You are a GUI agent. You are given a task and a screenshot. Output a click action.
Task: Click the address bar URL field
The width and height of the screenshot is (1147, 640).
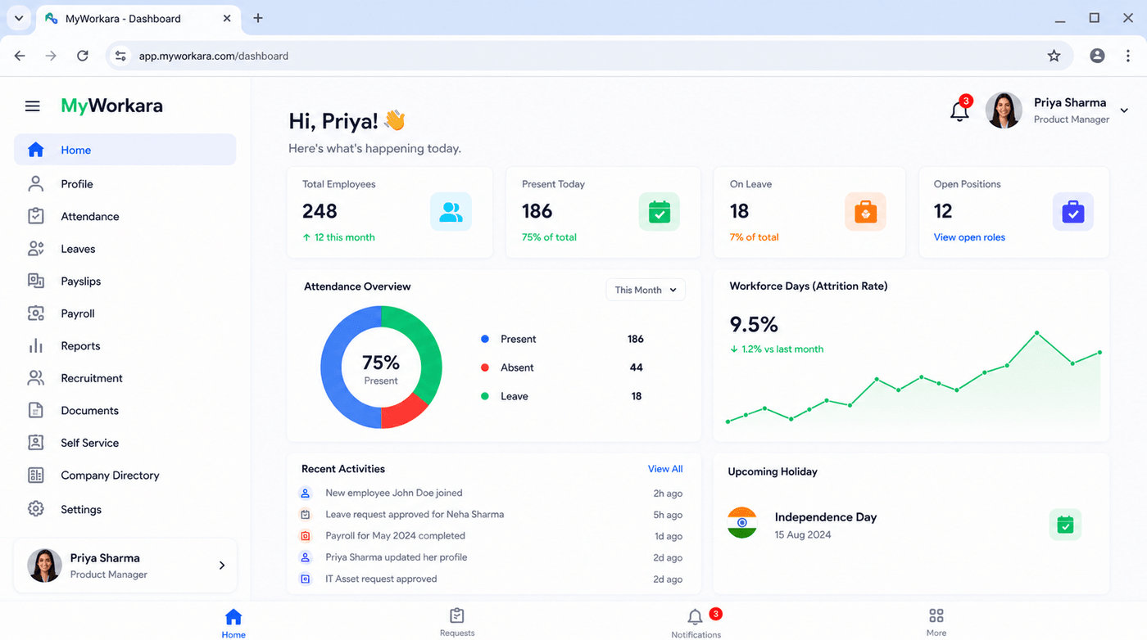tap(590, 56)
